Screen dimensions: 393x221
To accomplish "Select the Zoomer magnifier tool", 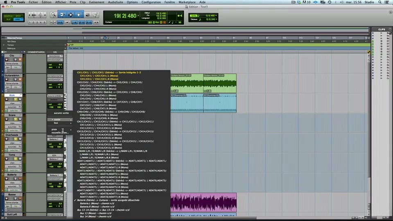I will point(53,15).
